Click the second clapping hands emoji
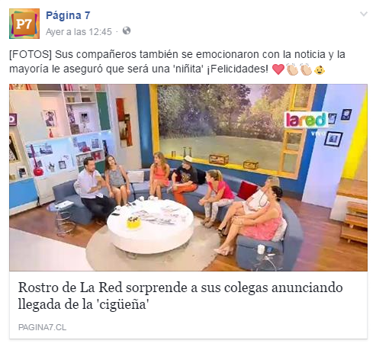The height and width of the screenshot is (347, 376). pos(306,69)
